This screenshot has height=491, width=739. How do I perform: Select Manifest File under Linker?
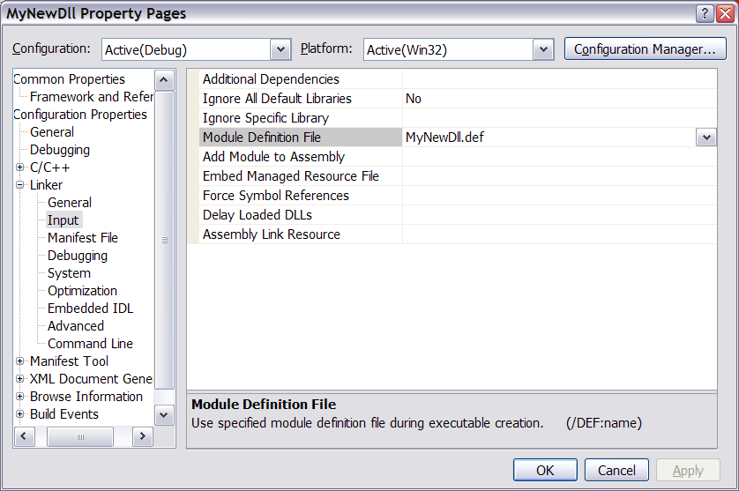pyautogui.click(x=82, y=238)
